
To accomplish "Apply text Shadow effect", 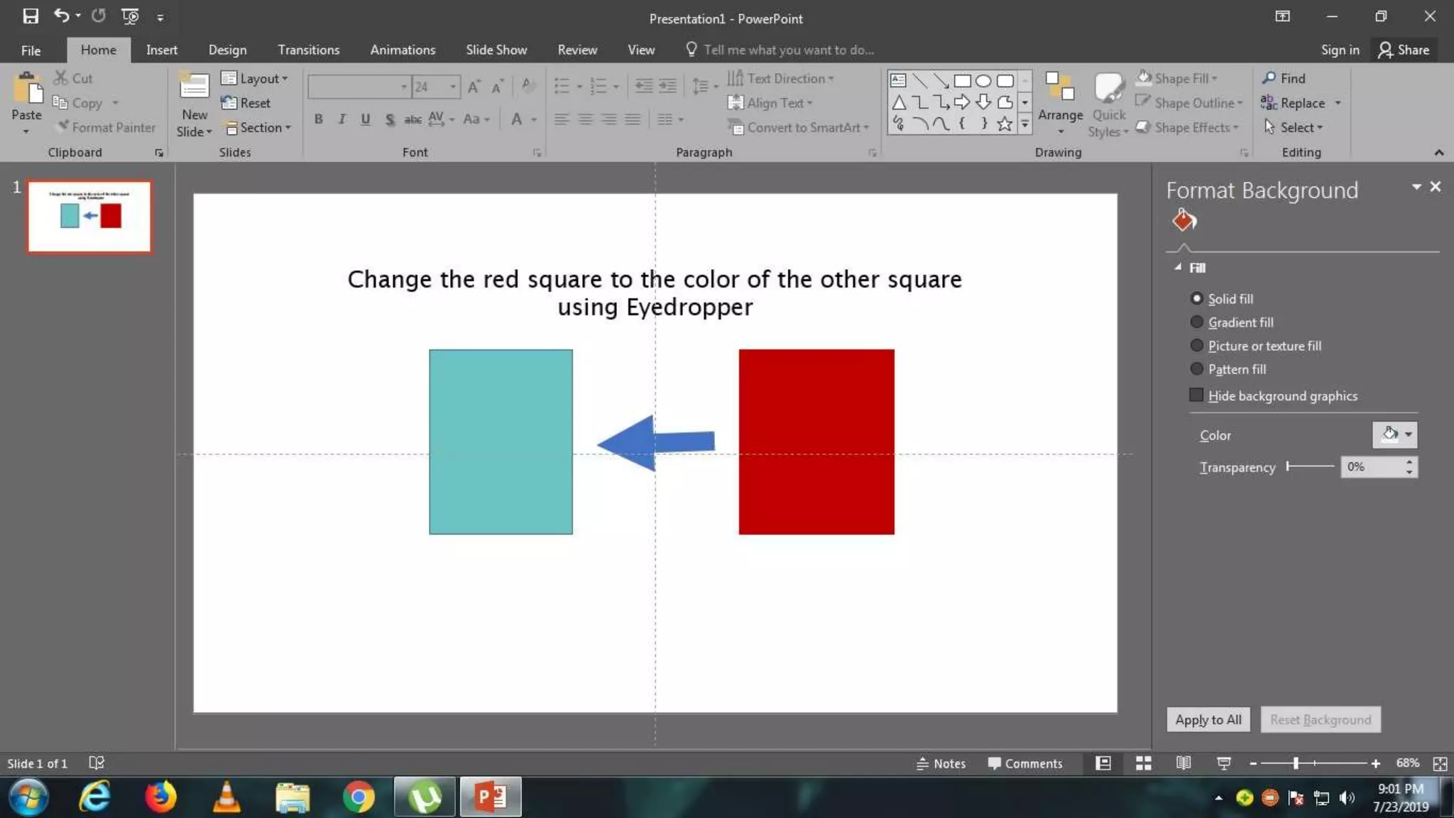I will click(389, 119).
